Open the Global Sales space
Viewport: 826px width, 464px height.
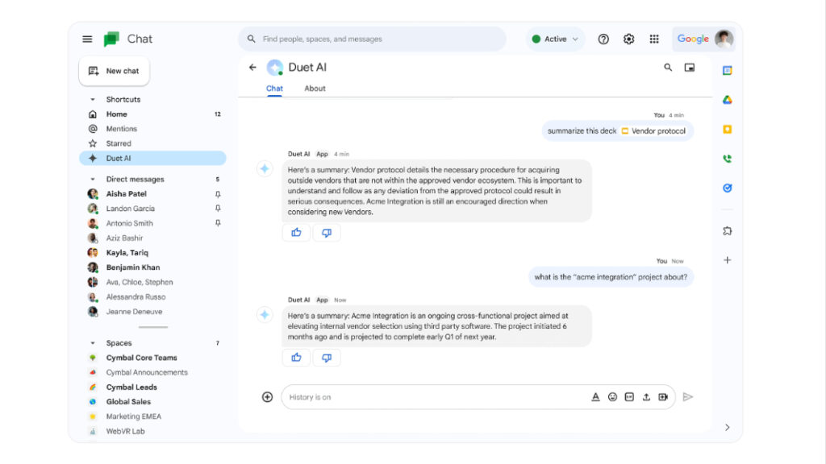pos(152,402)
